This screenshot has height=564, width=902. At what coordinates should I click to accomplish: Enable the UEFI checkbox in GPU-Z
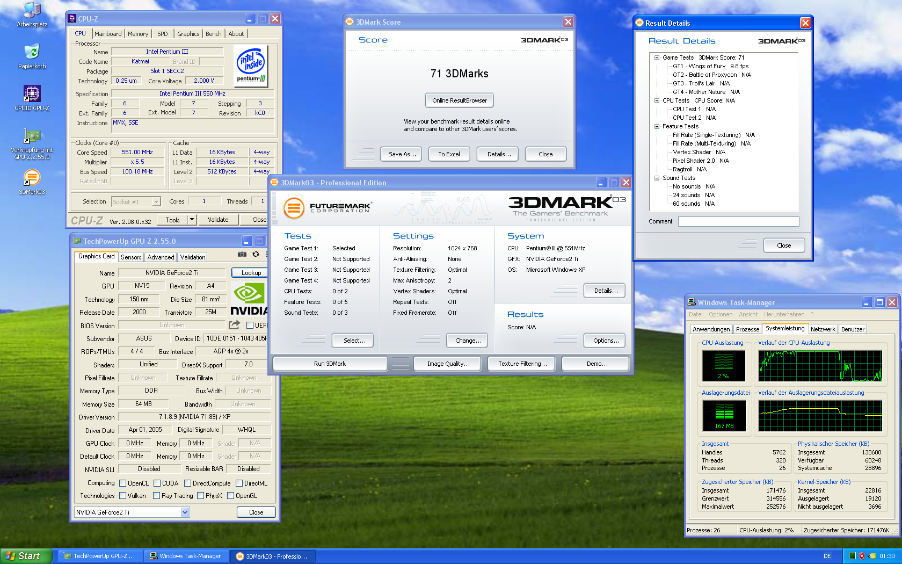pyautogui.click(x=250, y=325)
